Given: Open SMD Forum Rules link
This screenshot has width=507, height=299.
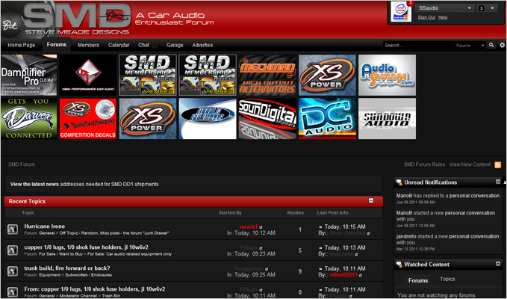Looking at the screenshot, I should [424, 164].
